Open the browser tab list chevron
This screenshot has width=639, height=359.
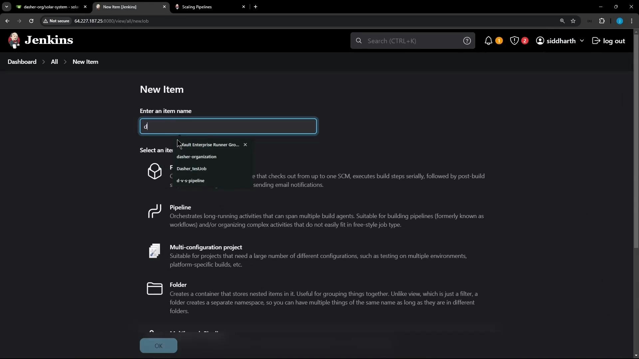(x=6, y=7)
